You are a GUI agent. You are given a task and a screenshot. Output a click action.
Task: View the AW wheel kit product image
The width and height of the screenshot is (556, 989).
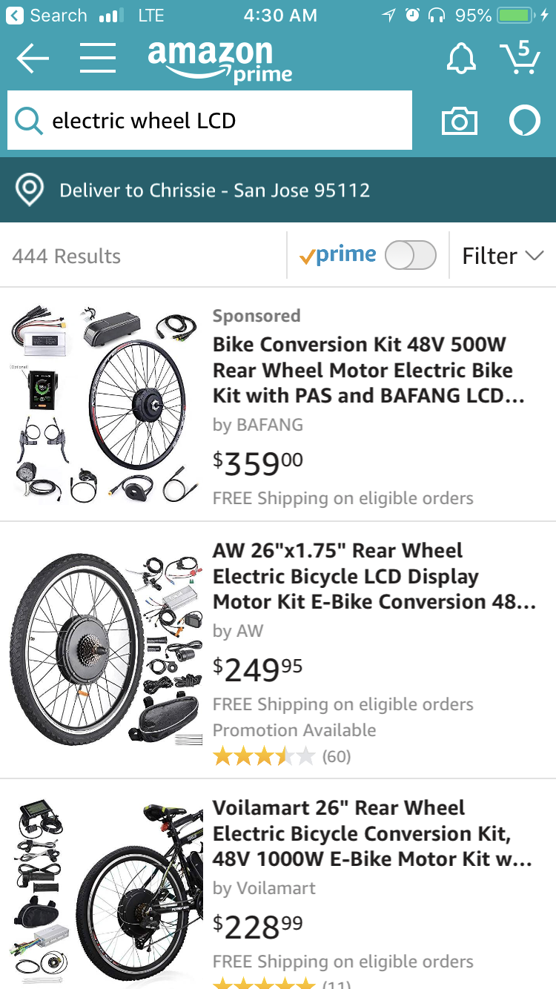(106, 649)
